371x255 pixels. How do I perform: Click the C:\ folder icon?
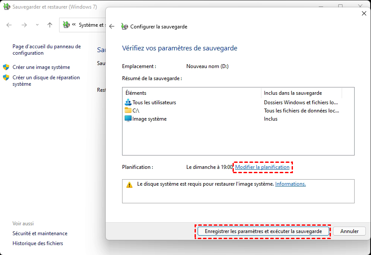[128, 110]
